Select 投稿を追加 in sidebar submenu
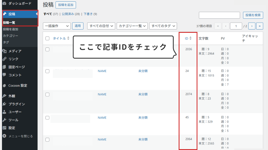268x150 pixels. click(x=10, y=29)
